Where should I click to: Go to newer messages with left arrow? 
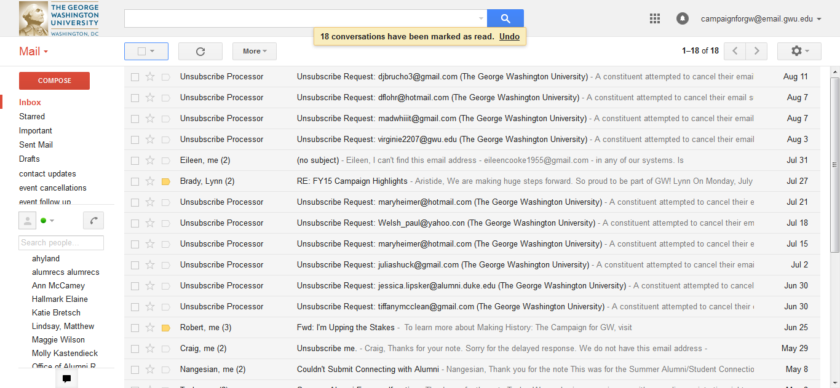tap(735, 51)
